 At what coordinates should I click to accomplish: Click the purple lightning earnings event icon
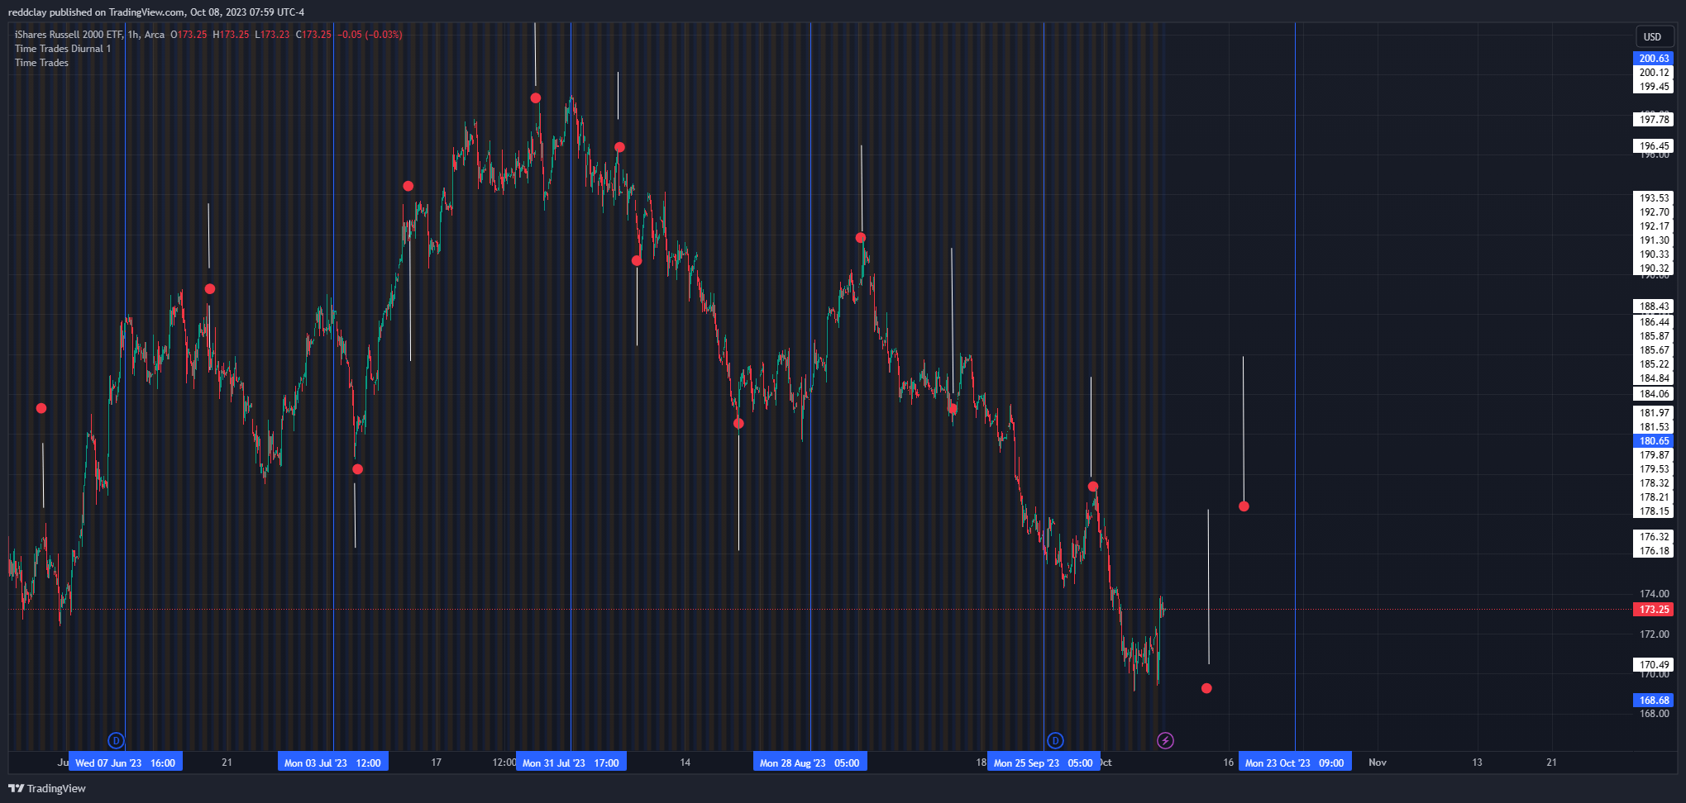1165,740
